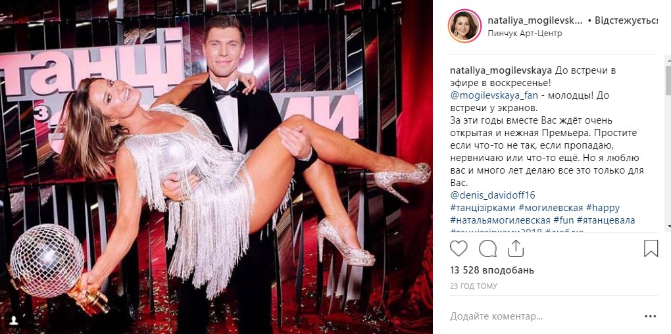Click tagged people icon on photo
Viewport: 671px width, 334px height.
tap(14, 320)
